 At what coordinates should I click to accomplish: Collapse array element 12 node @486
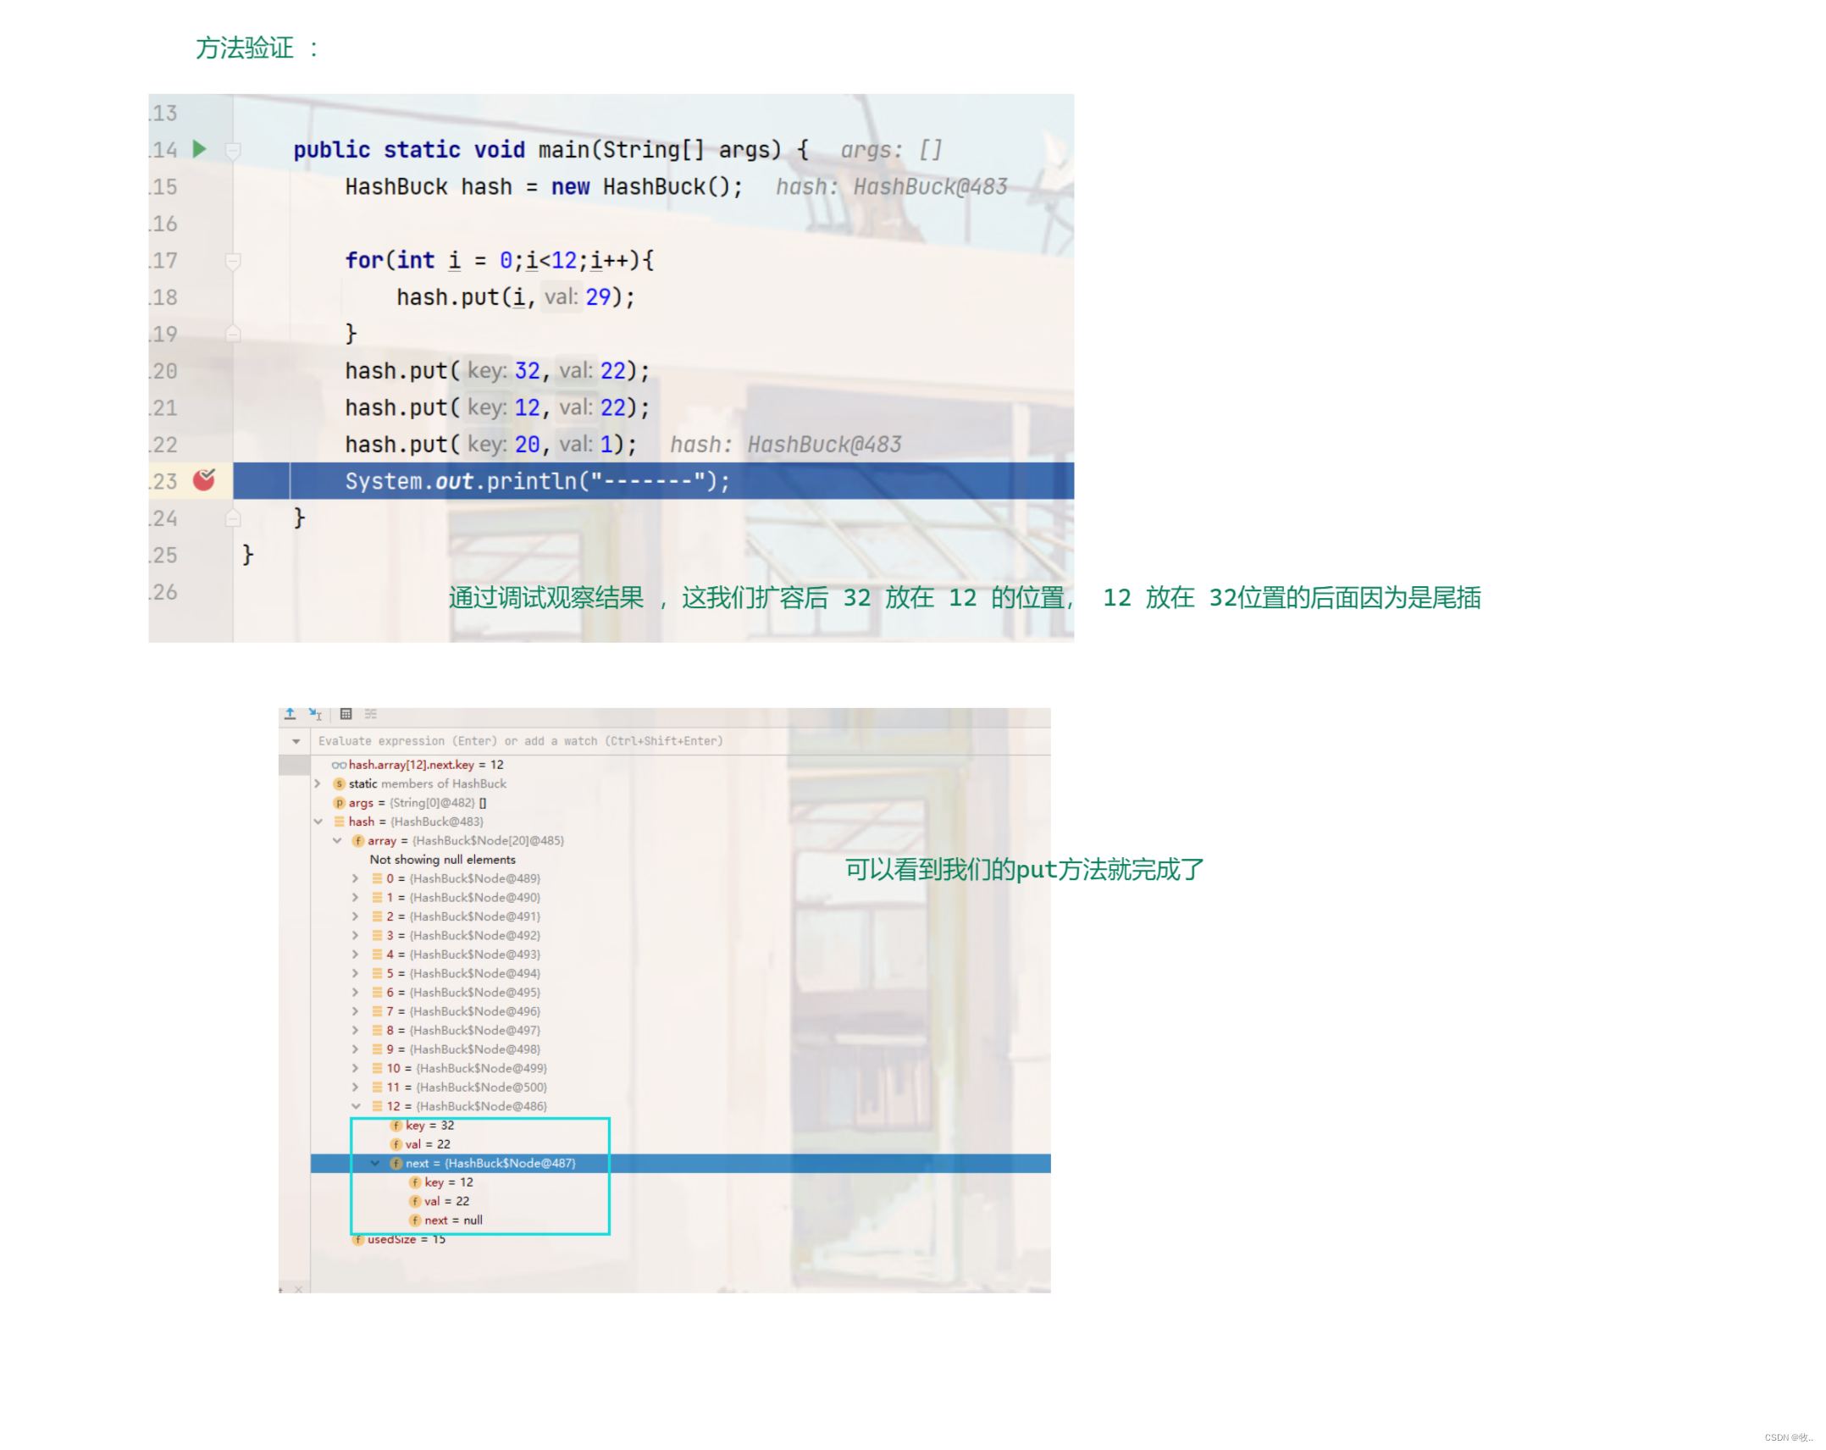pos(356,1106)
